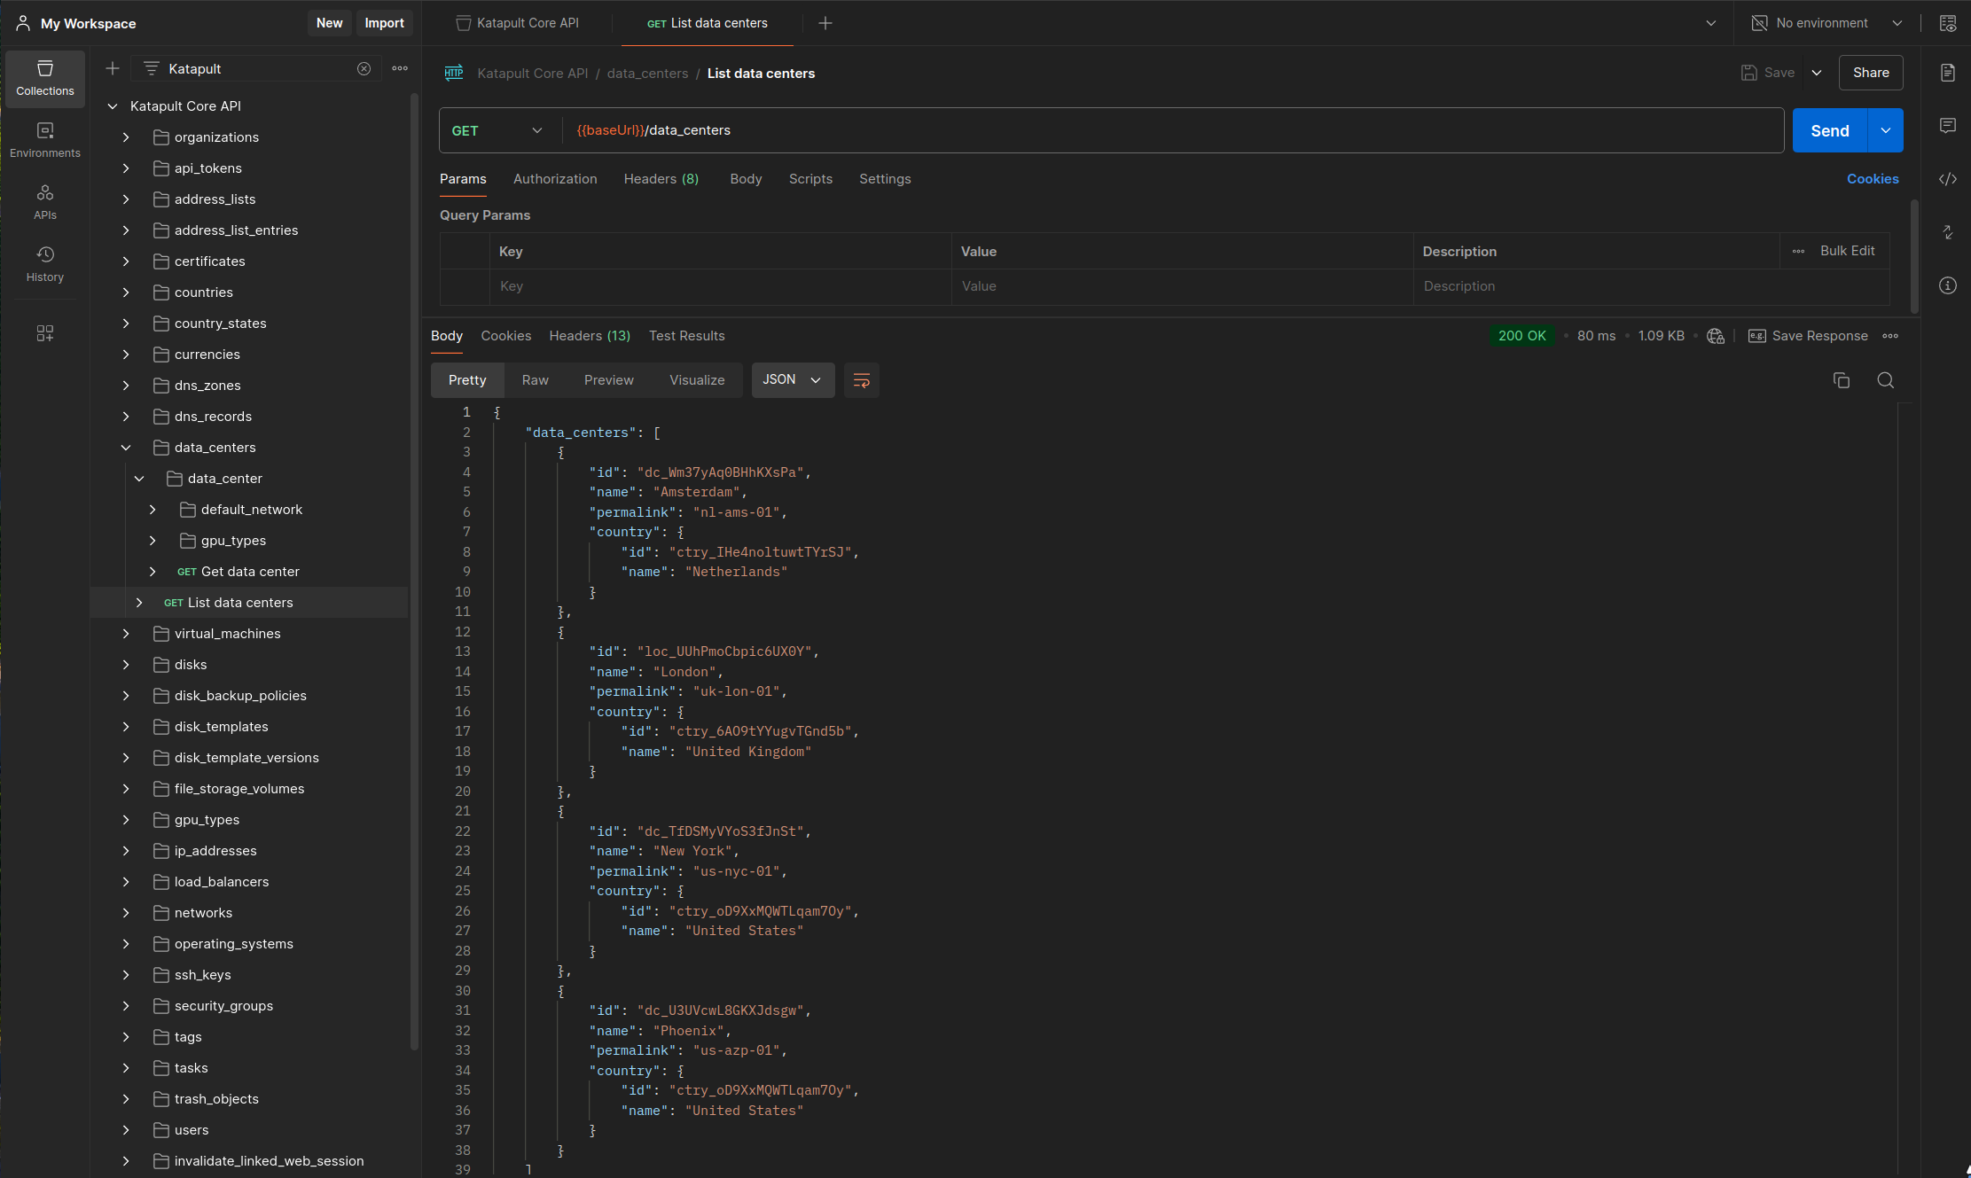Open the History sidebar panel
The height and width of the screenshot is (1178, 1971).
coord(45,265)
